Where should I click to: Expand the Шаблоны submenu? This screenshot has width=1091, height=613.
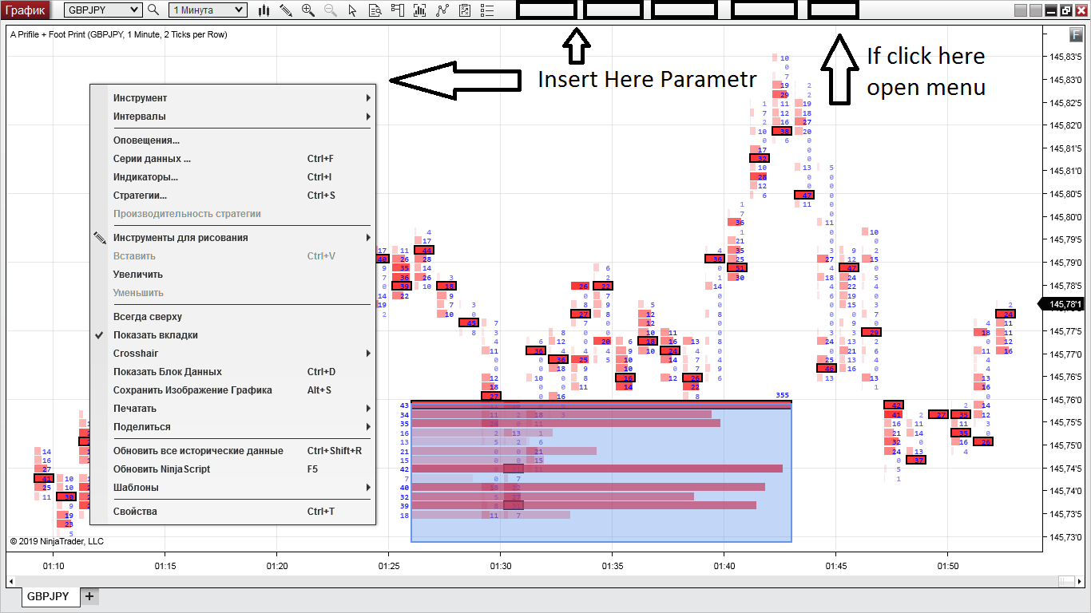tap(232, 488)
